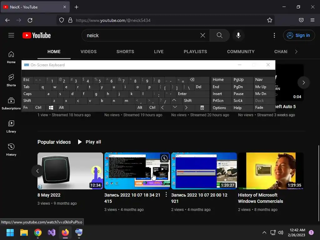Bookmark this page with the star icon

click(270, 20)
